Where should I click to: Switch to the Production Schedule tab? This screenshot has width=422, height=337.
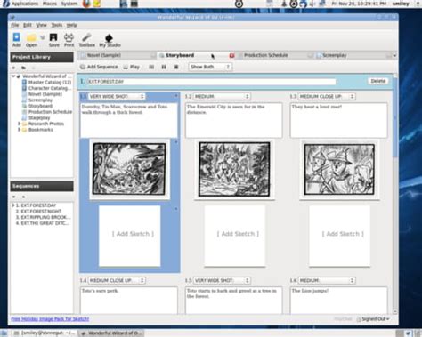click(265, 55)
